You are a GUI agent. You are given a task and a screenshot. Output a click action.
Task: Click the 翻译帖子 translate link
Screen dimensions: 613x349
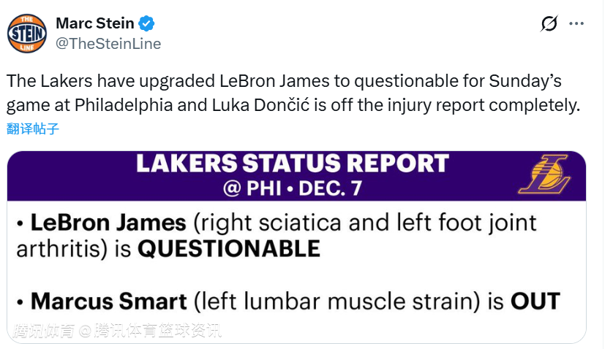pos(33,129)
